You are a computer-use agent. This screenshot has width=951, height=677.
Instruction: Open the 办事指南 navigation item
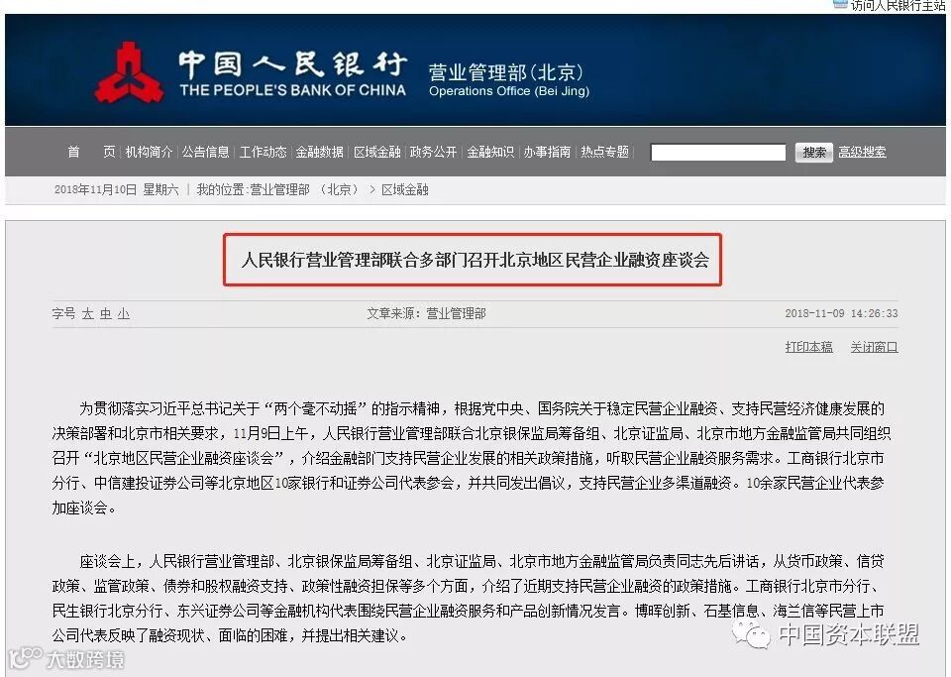[x=547, y=152]
